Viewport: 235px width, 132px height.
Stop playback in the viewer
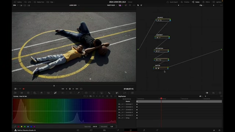[x=70, y=89]
